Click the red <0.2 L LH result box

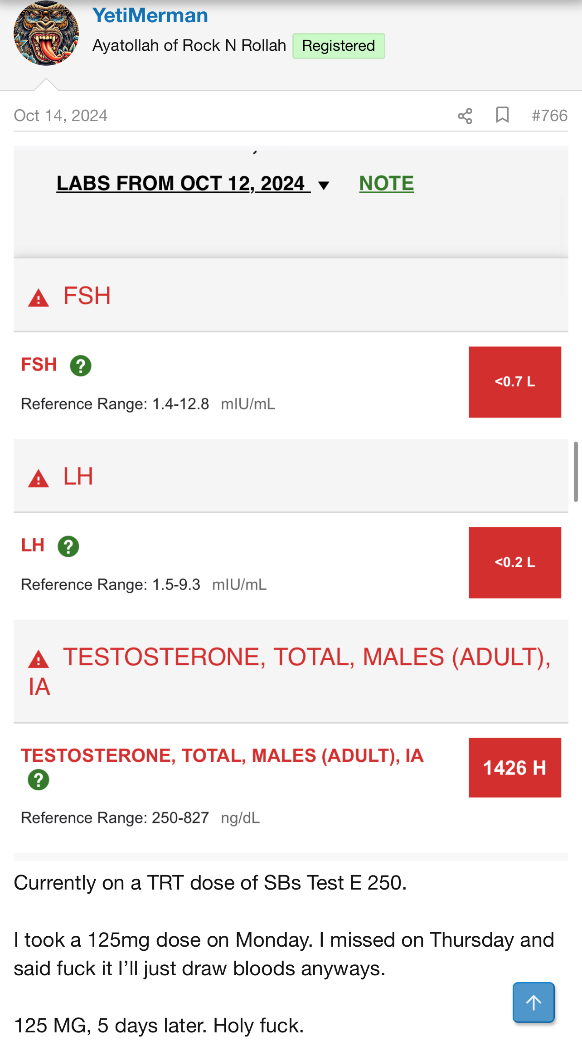point(515,562)
